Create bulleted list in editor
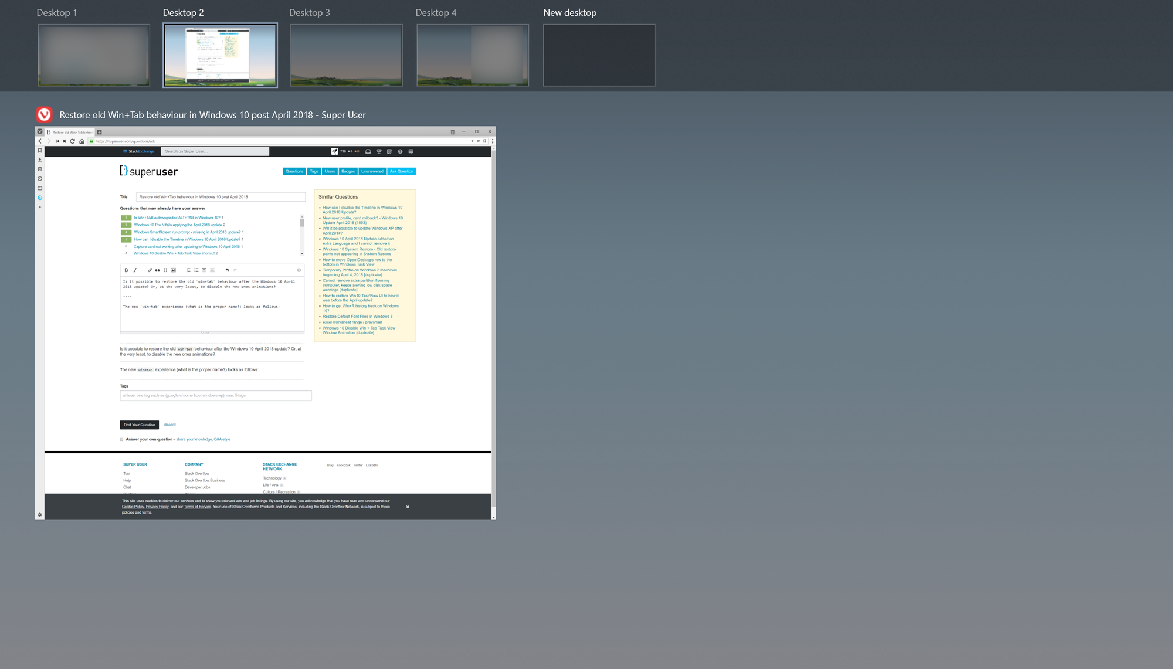 pos(196,270)
